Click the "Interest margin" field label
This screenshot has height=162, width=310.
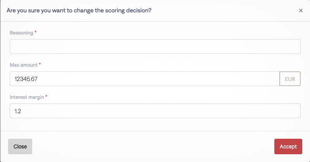point(27,97)
